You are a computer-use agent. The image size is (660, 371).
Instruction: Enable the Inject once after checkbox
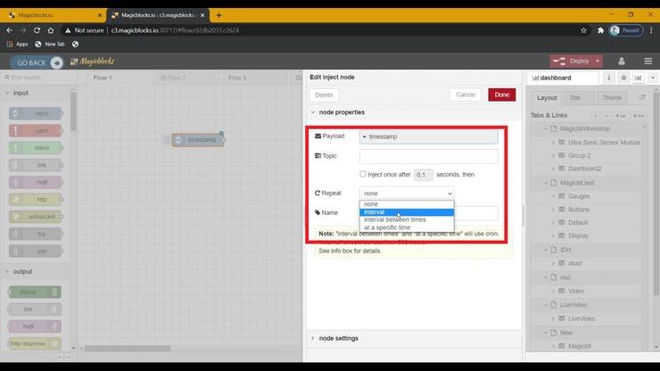(363, 174)
